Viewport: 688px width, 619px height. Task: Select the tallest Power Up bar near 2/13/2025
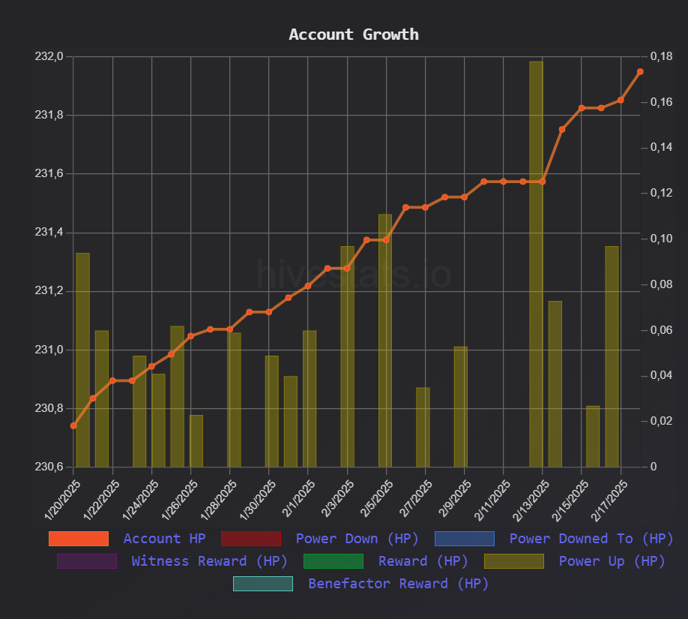pos(536,264)
